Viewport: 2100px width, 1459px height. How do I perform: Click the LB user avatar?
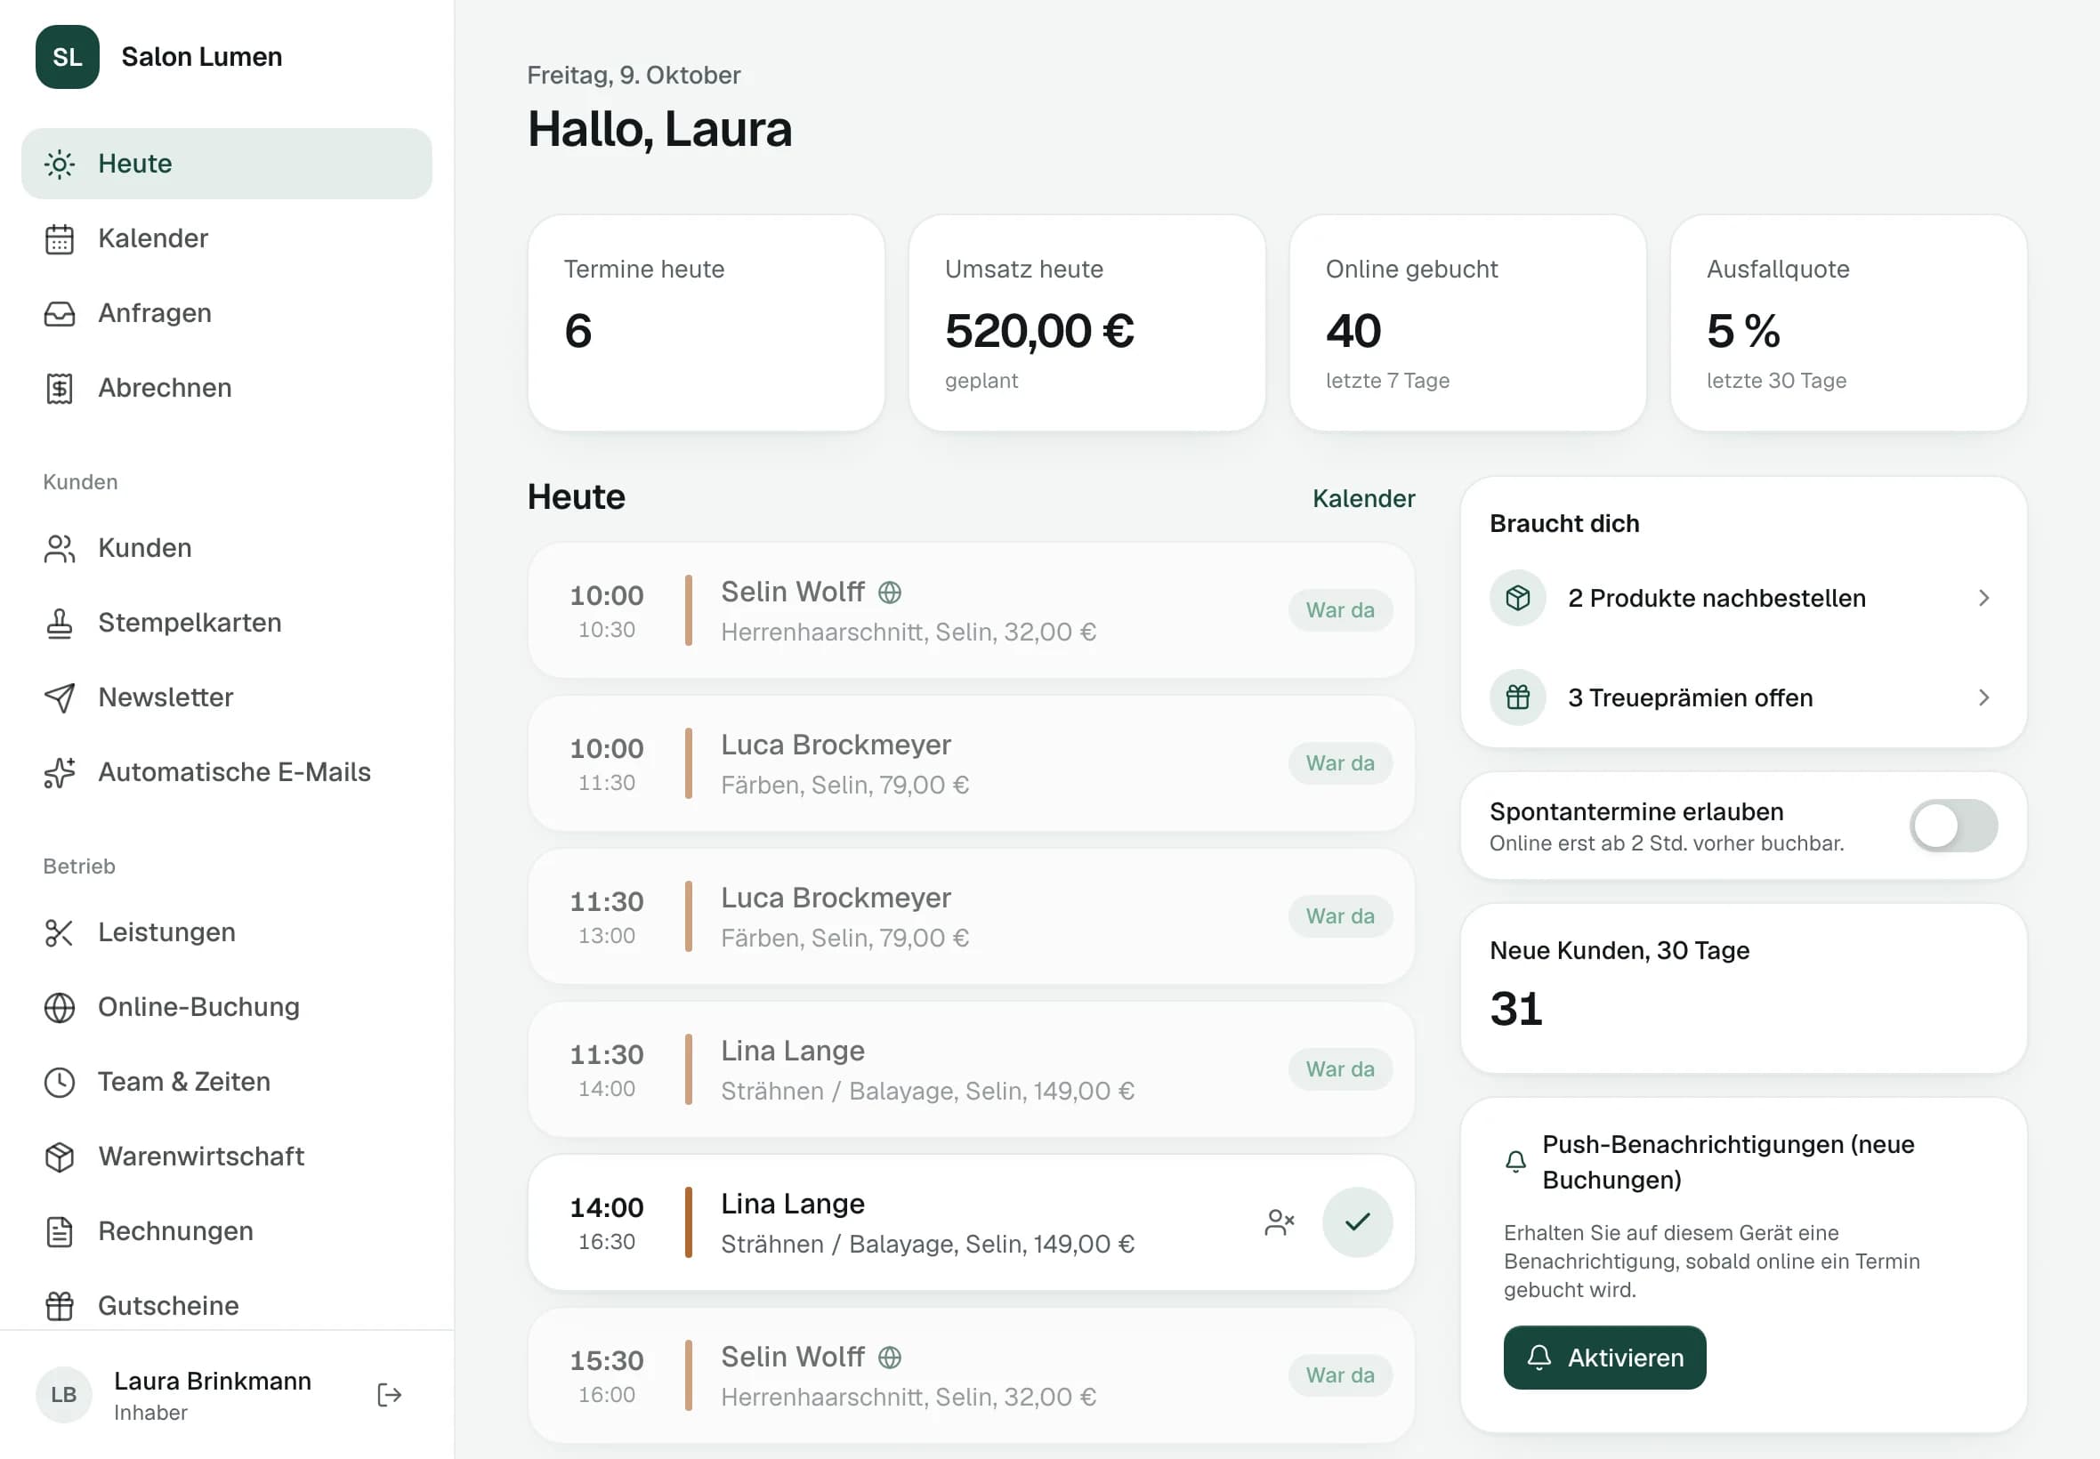tap(64, 1395)
